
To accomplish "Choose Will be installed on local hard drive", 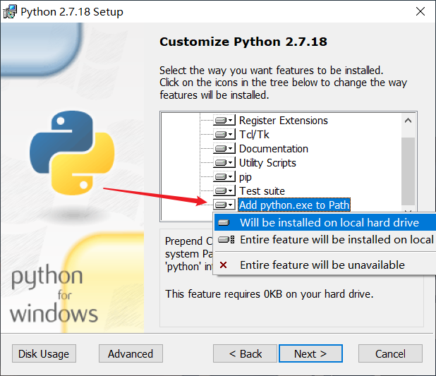I will click(329, 223).
